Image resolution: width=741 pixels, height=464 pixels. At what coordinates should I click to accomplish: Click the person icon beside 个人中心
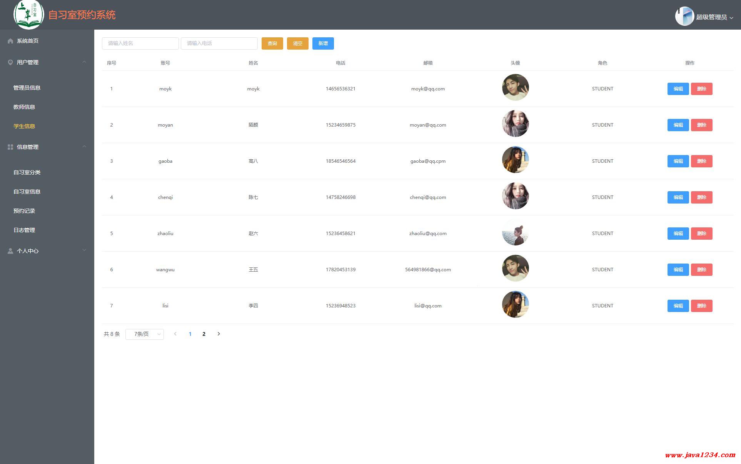(x=10, y=251)
